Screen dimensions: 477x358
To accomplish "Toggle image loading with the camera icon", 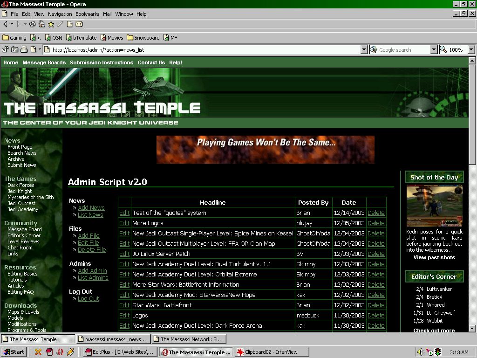I will 14,49.
